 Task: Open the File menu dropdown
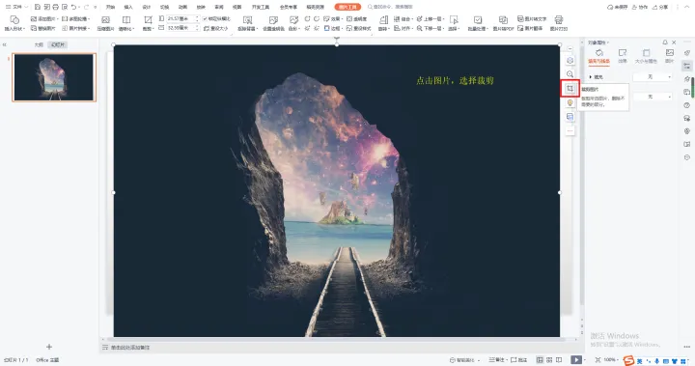pos(16,7)
